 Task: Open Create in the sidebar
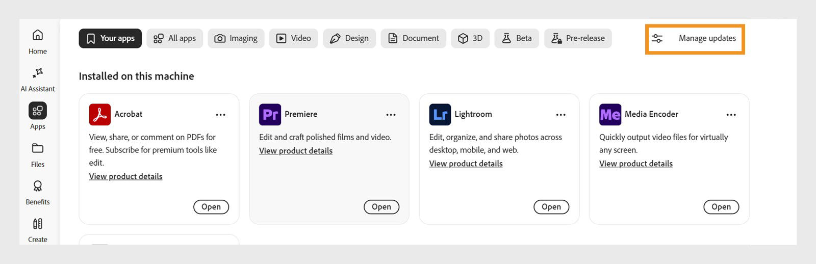pyautogui.click(x=37, y=230)
